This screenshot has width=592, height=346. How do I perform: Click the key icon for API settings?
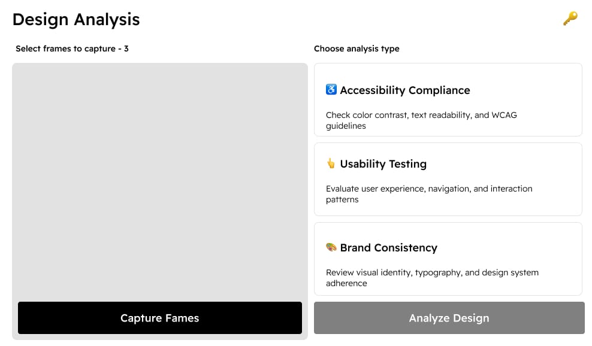coord(570,19)
